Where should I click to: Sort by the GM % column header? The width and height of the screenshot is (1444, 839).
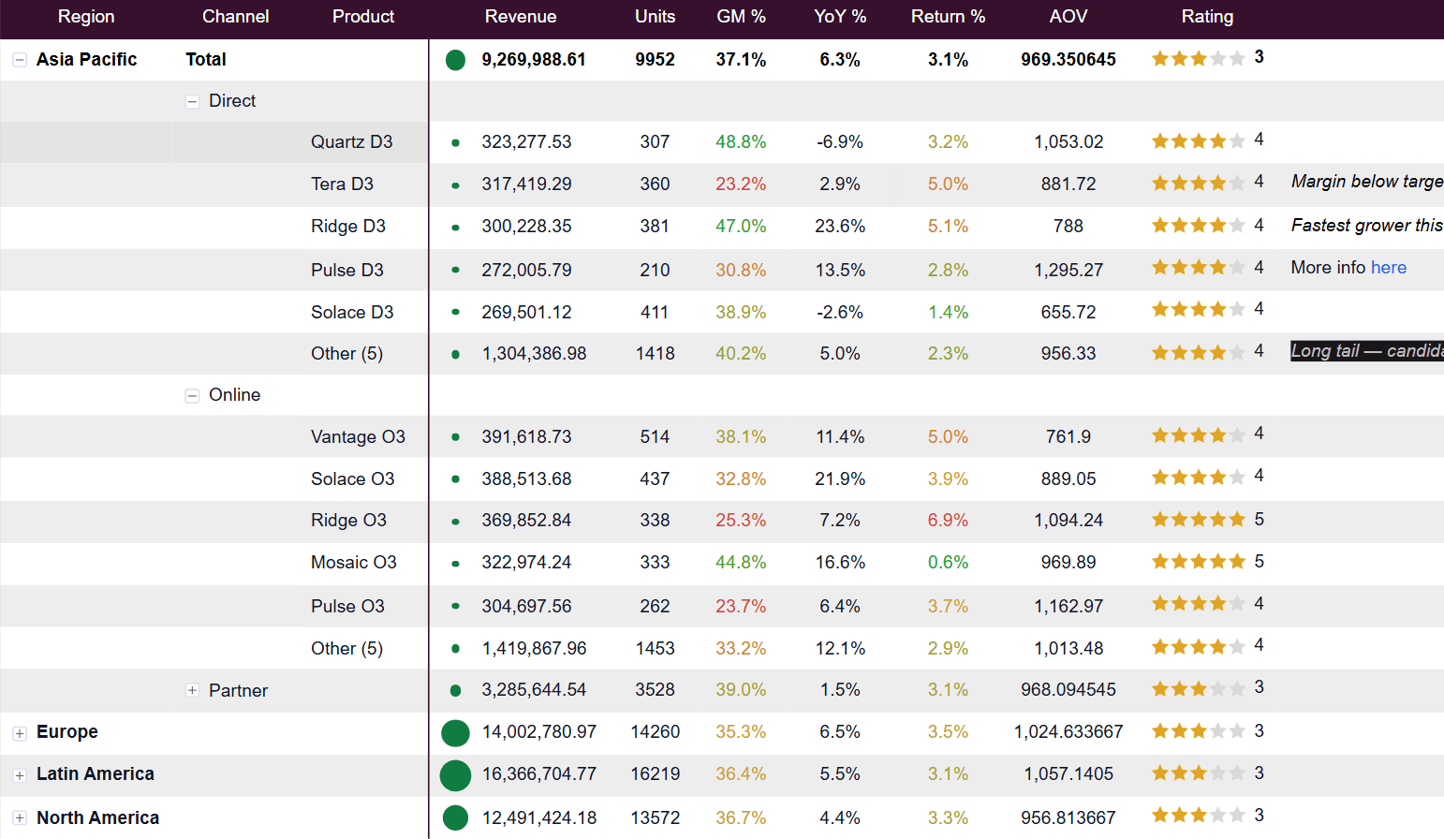741,17
